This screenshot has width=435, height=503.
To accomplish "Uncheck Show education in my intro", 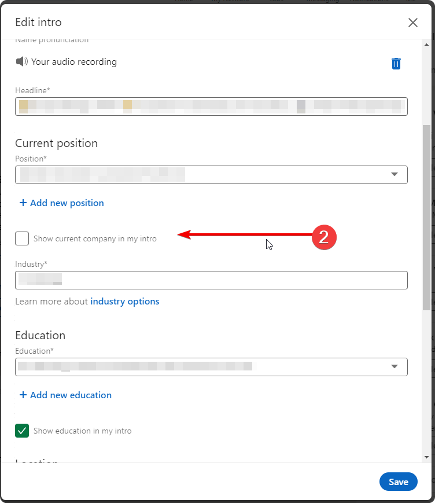I will coord(22,431).
